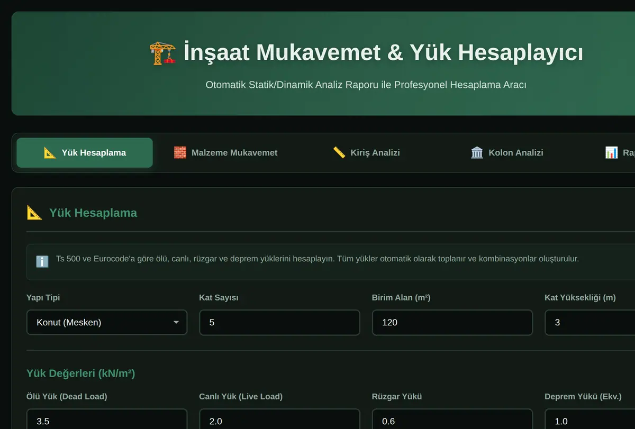Image resolution: width=635 pixels, height=429 pixels.
Task: Click the Birim Alan (m²) input field
Action: pyautogui.click(x=452, y=322)
